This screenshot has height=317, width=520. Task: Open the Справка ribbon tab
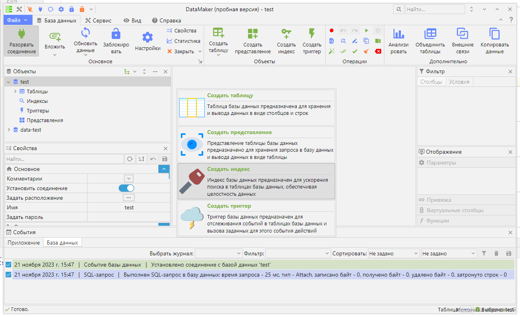pyautogui.click(x=167, y=20)
